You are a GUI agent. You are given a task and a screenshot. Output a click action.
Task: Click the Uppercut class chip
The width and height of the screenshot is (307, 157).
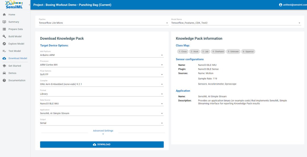point(248,51)
